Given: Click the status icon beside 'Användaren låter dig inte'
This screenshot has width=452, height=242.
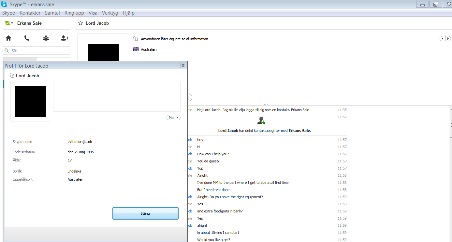Looking at the screenshot, I should (x=136, y=39).
